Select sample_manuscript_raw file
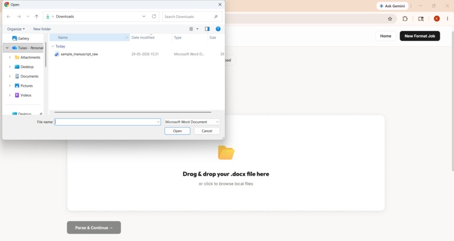The width and height of the screenshot is (454, 241). [79, 54]
